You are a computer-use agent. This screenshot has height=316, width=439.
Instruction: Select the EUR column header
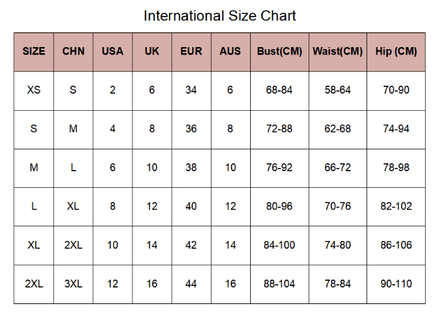tap(191, 51)
